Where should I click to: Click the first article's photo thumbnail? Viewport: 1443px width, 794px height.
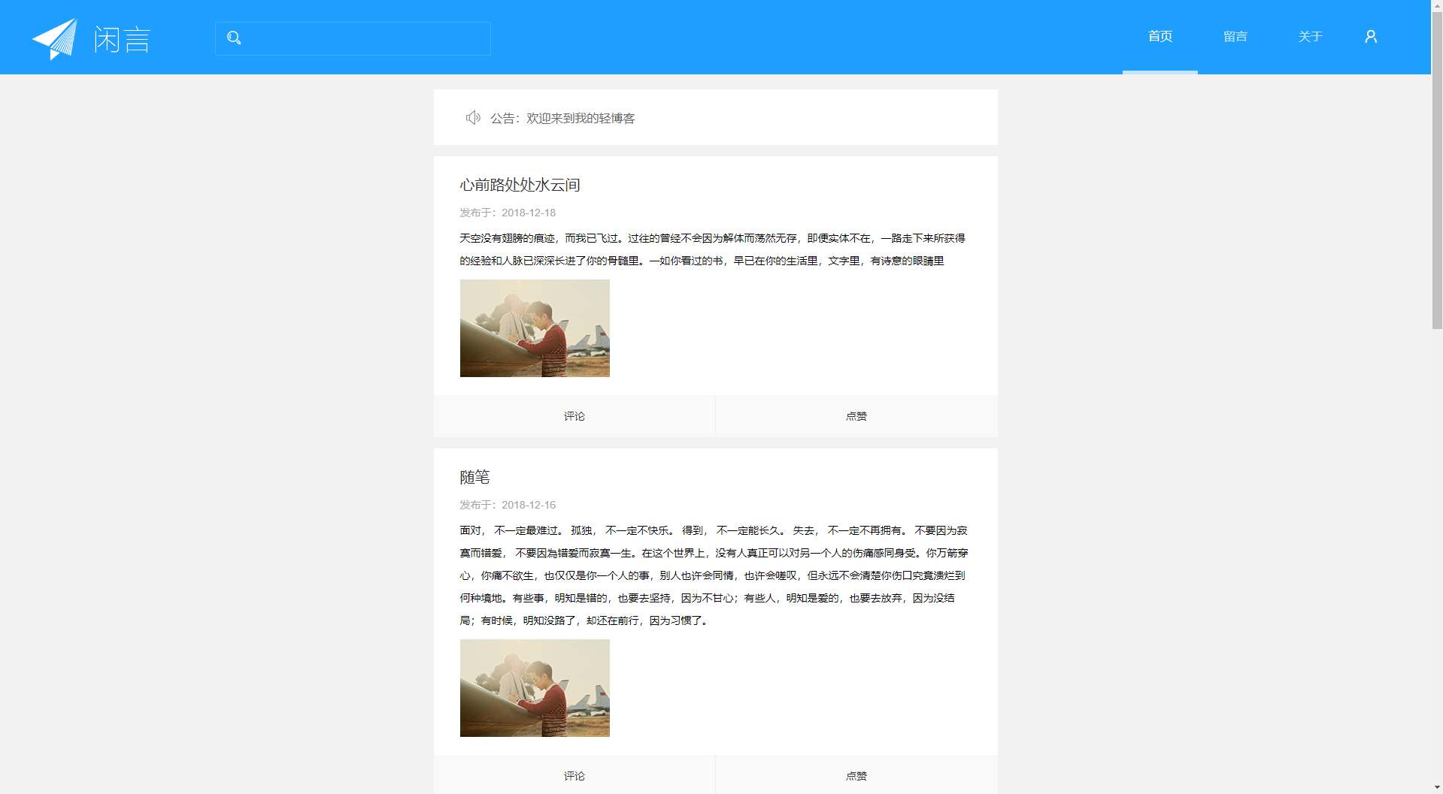(535, 328)
